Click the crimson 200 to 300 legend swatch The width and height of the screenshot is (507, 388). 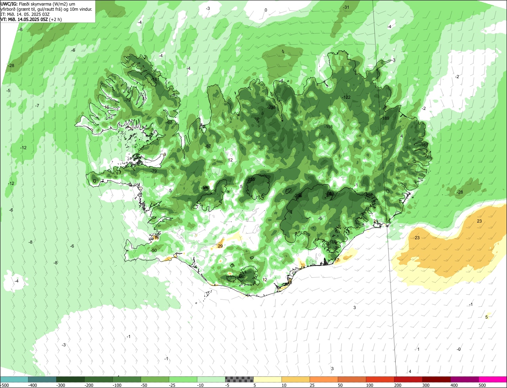pyautogui.click(x=408, y=379)
